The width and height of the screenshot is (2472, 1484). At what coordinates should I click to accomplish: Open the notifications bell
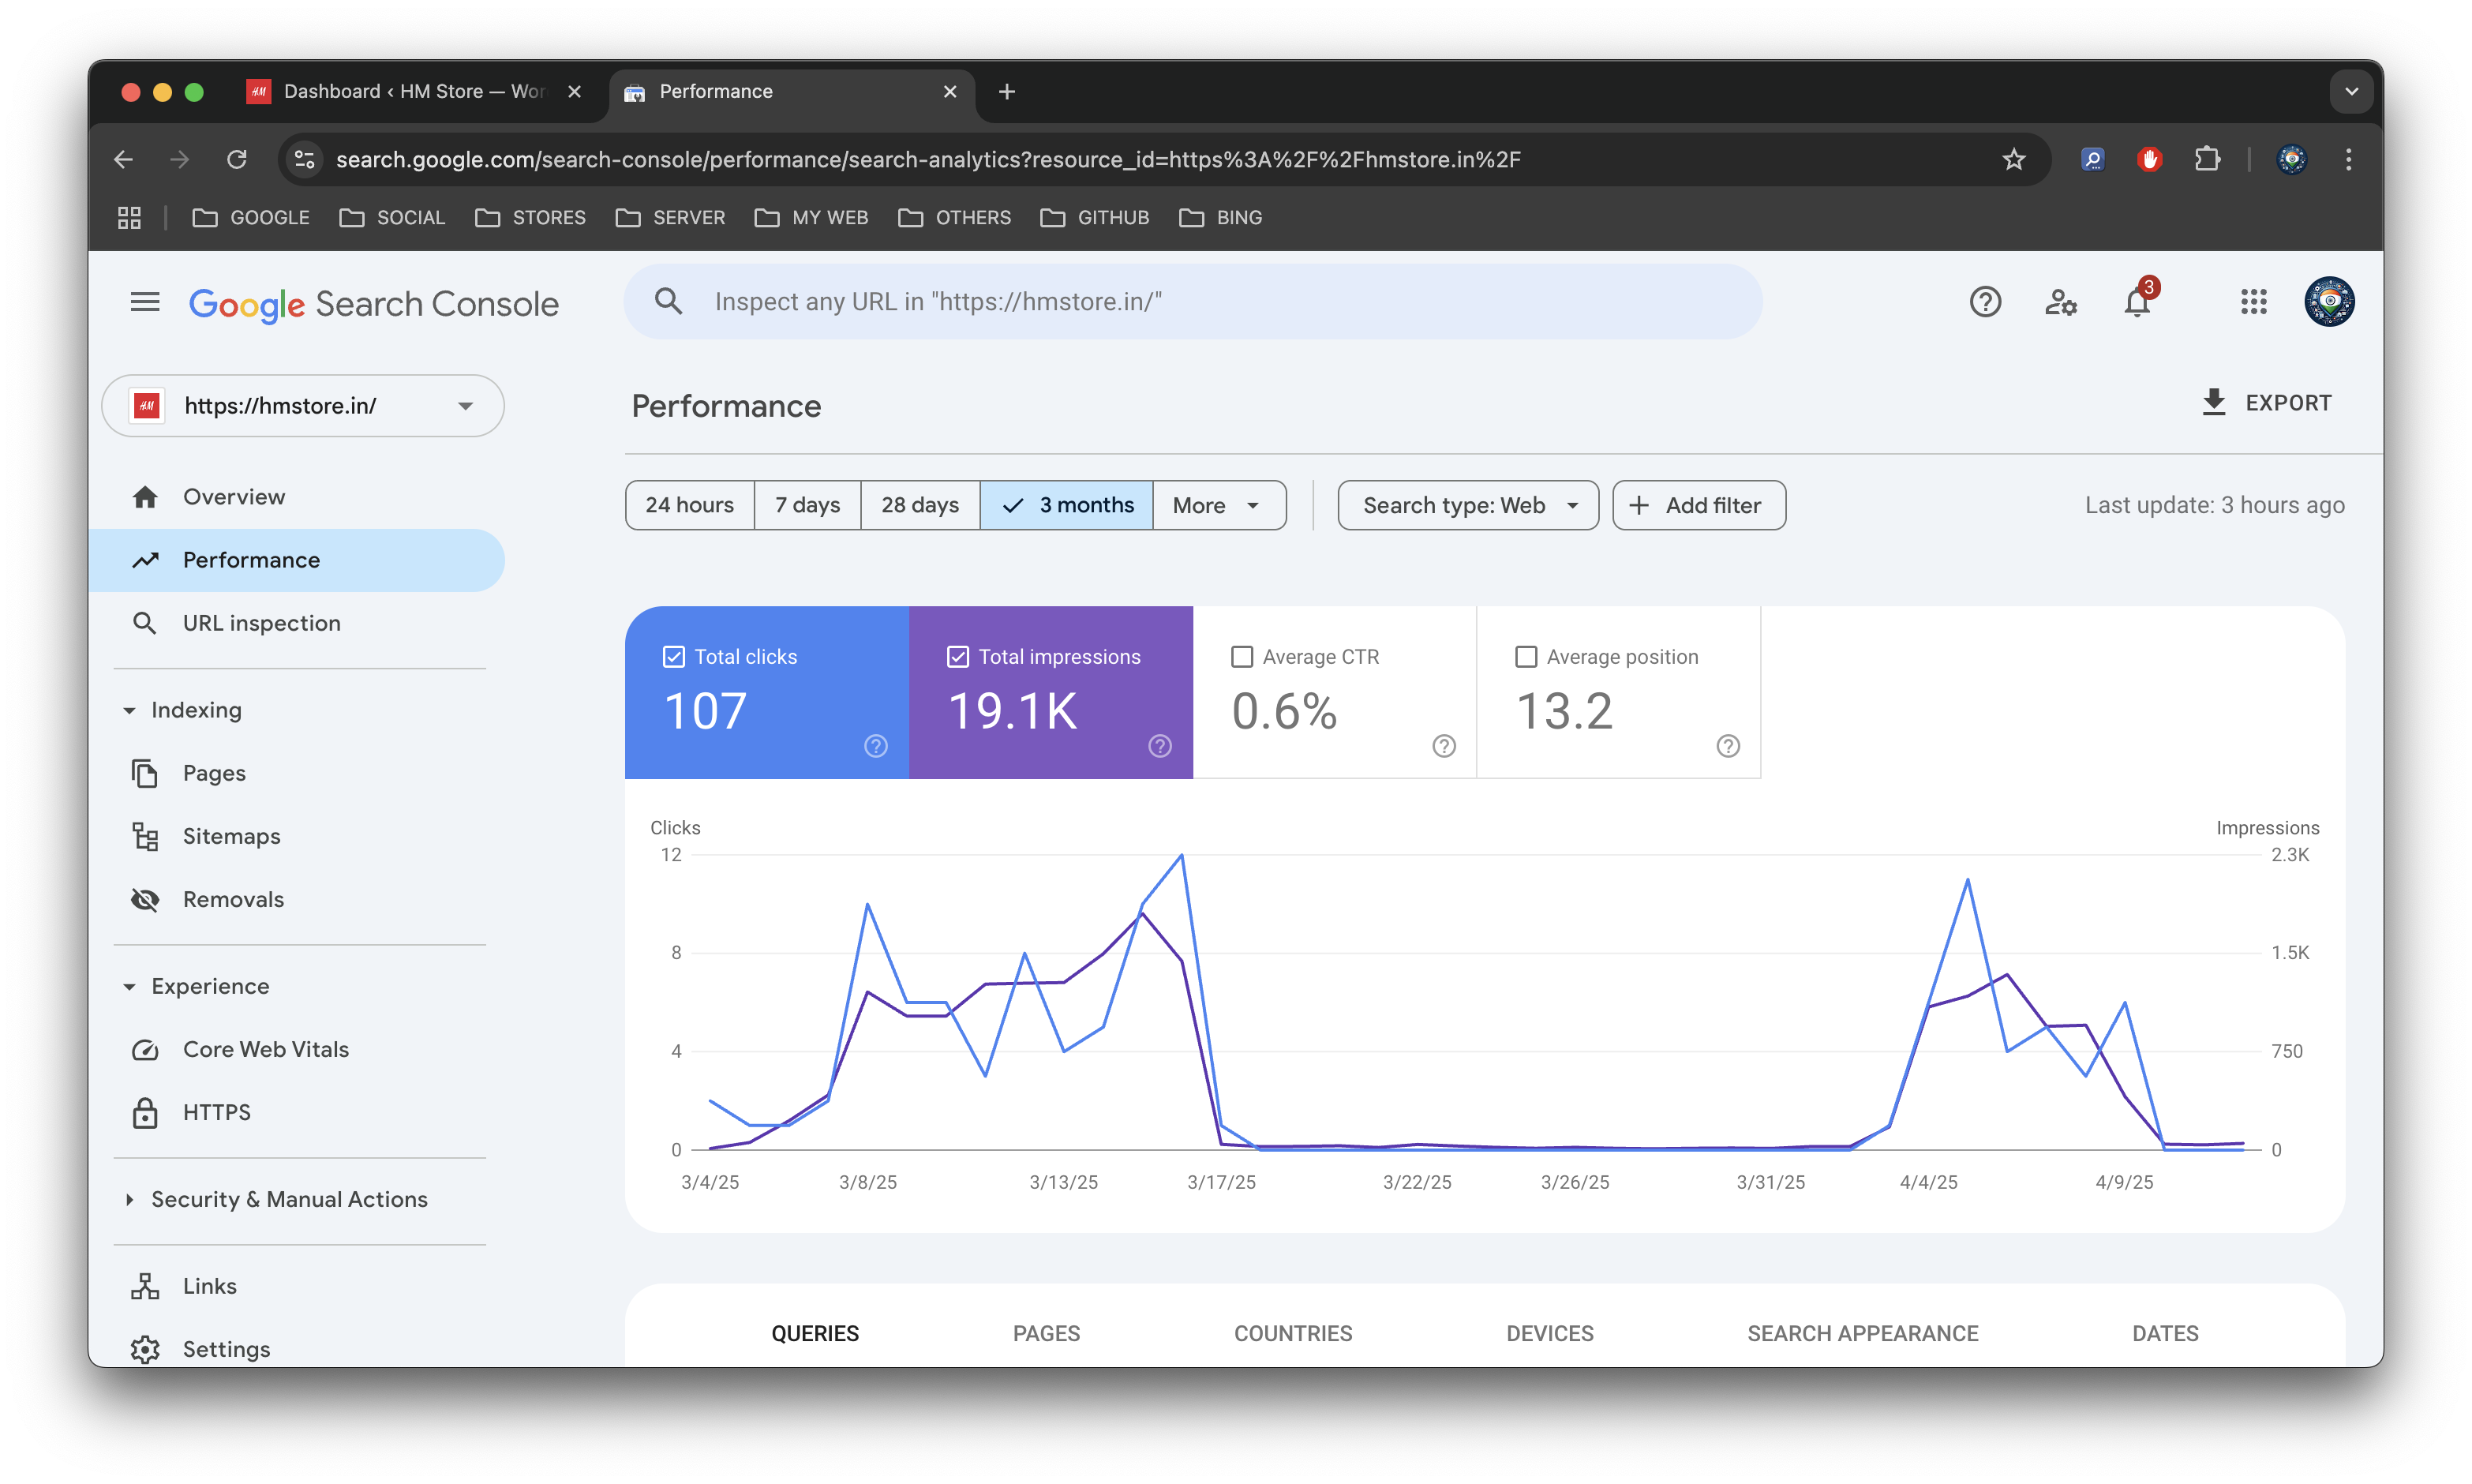click(x=2136, y=302)
